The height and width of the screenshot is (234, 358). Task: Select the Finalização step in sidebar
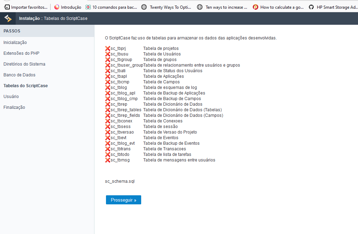coord(14,107)
